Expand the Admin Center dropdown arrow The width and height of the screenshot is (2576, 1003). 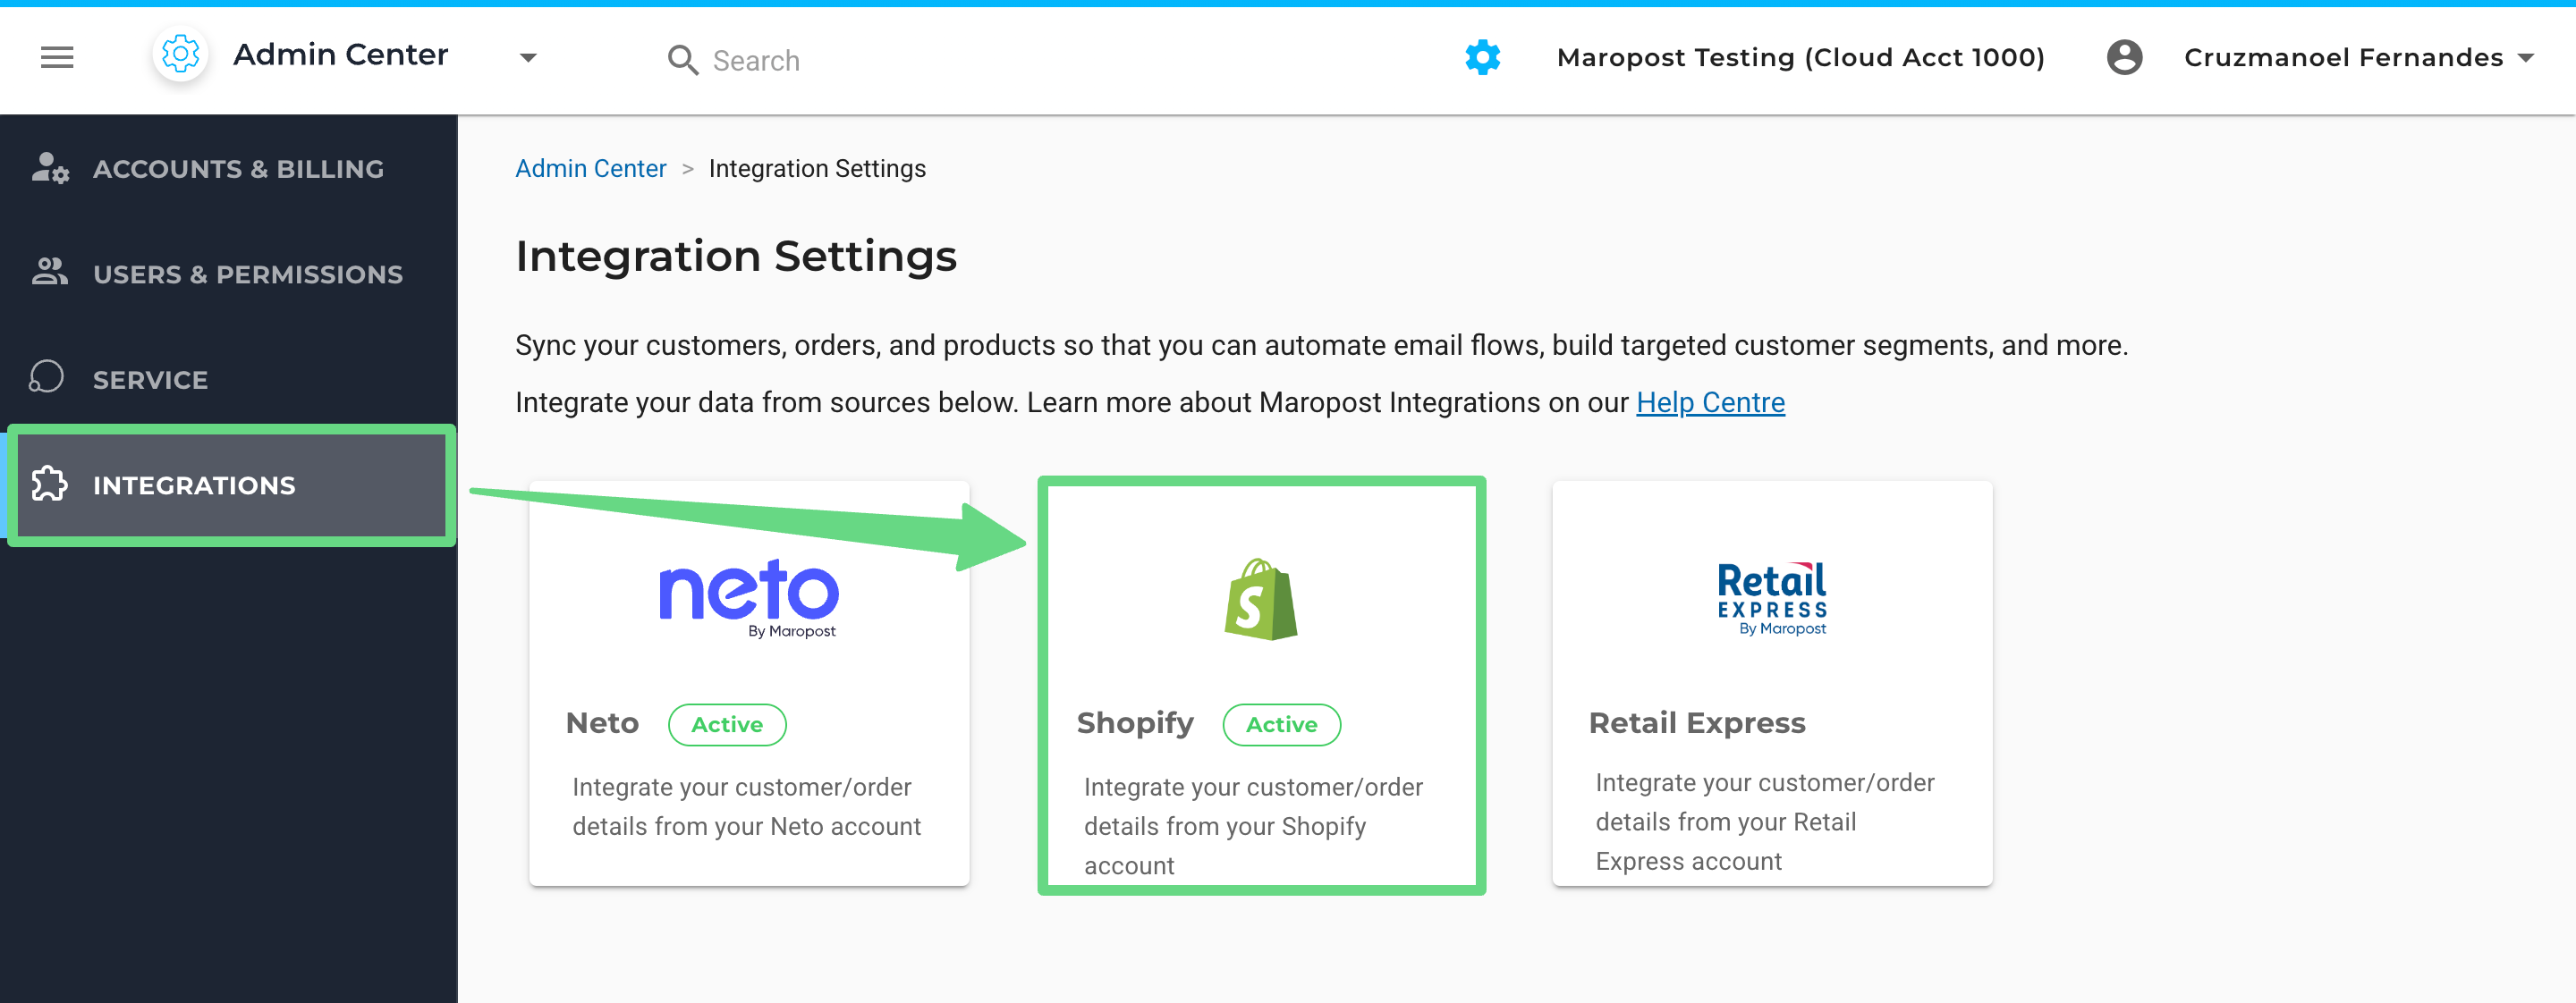click(x=528, y=58)
